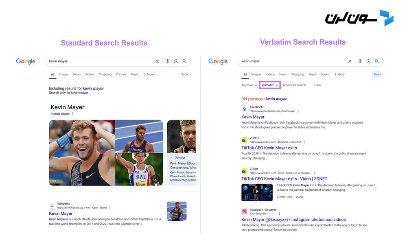Select Forums tab in Standard results panel
This screenshot has width=407, height=244.
(121, 74)
